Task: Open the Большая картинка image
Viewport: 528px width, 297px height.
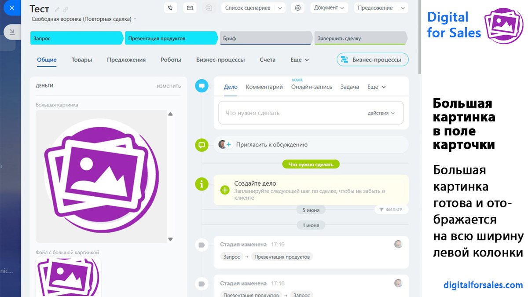Action: 101,176
